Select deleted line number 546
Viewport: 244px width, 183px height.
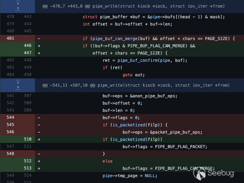pyautogui.click(x=10, y=132)
